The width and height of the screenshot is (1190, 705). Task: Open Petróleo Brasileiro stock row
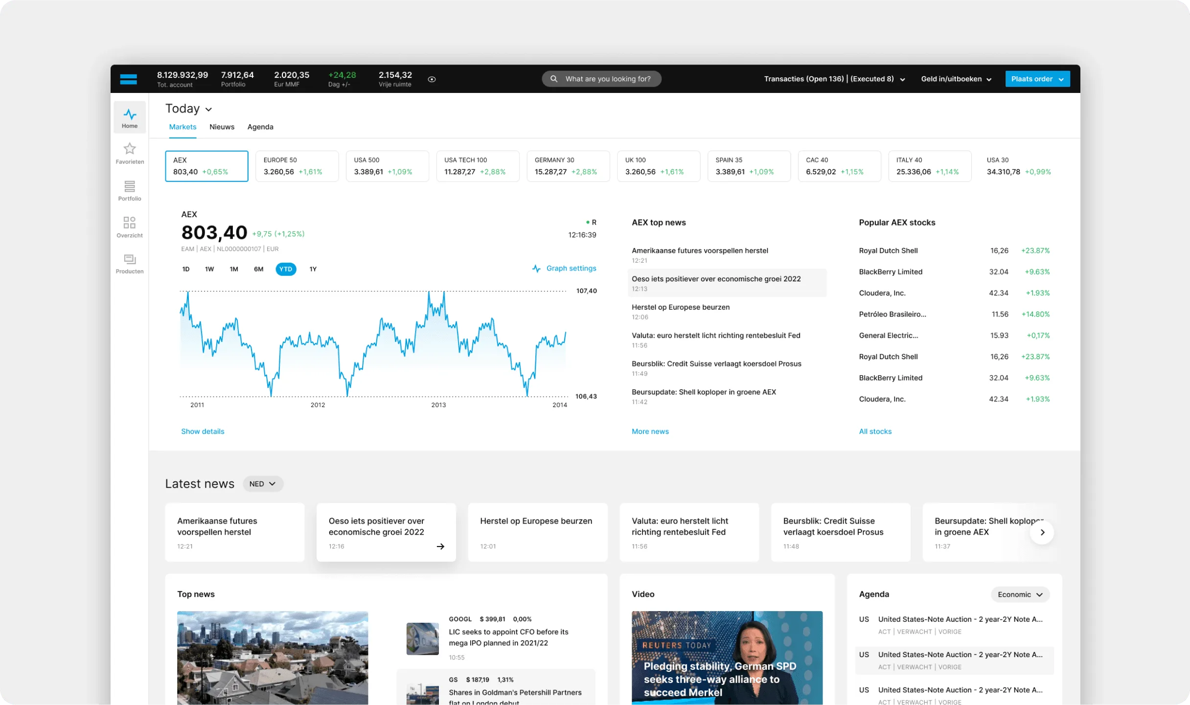click(954, 314)
